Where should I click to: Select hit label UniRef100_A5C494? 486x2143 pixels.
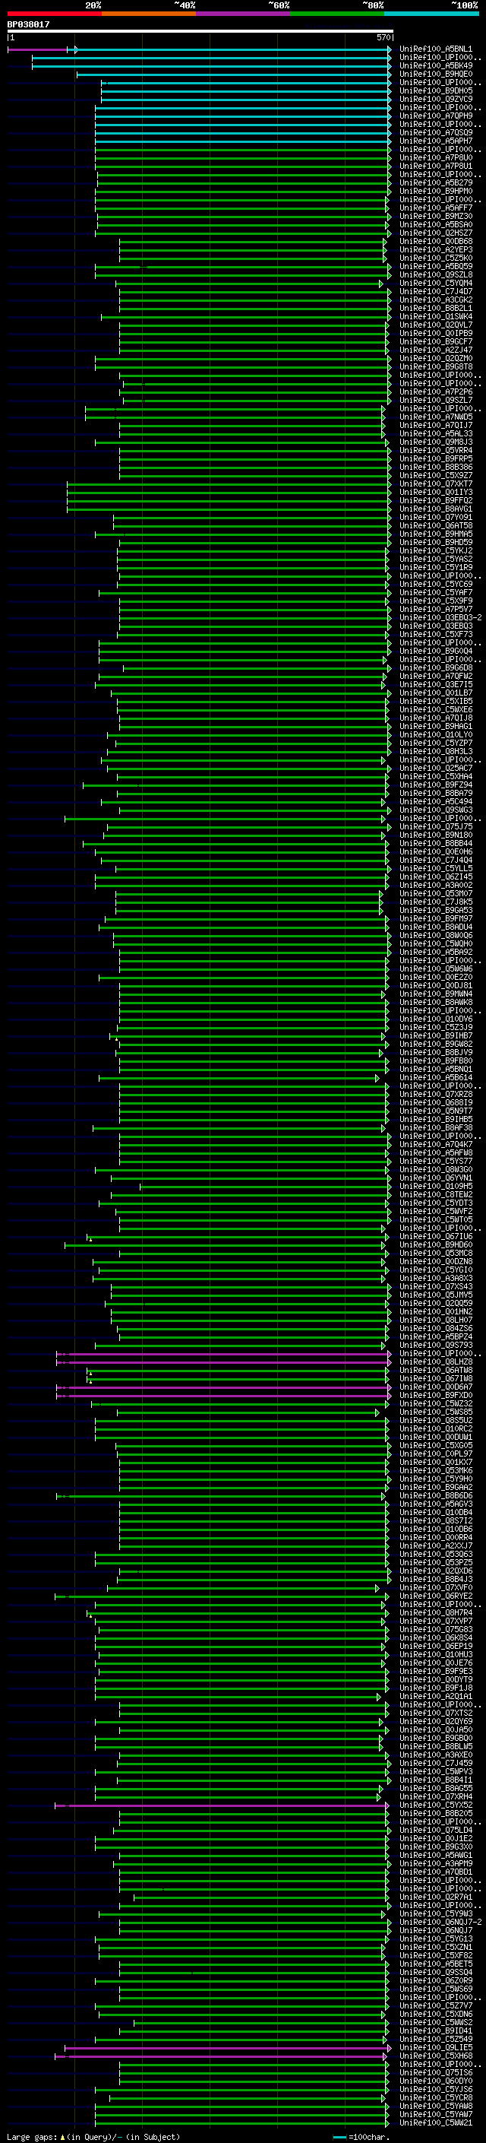pyautogui.click(x=435, y=802)
